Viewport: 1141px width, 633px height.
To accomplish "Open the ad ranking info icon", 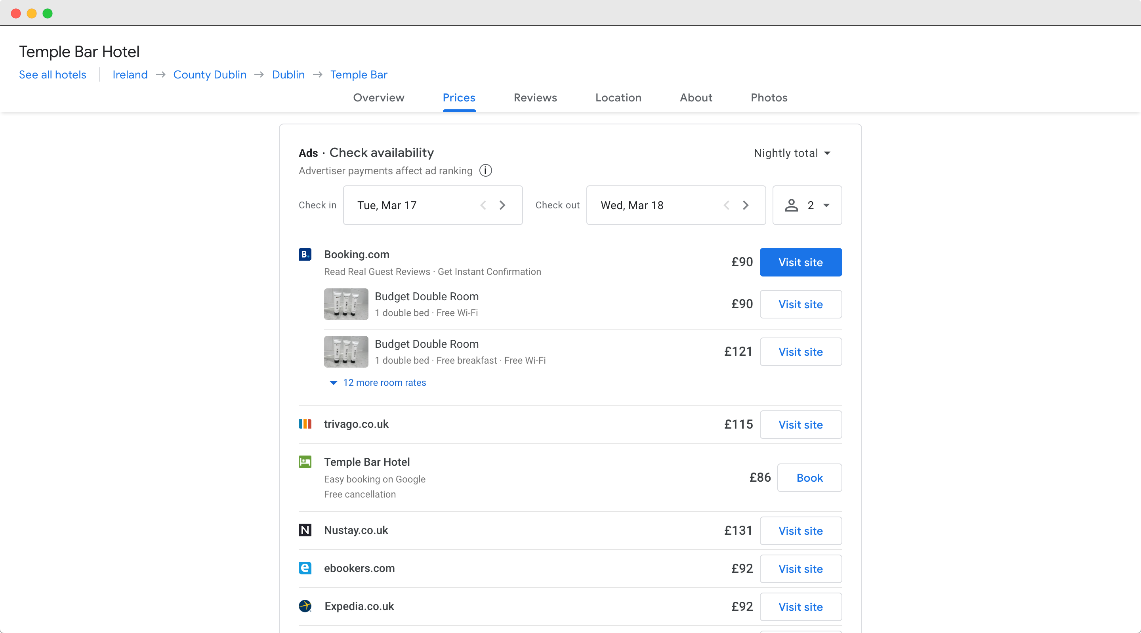I will pyautogui.click(x=485, y=171).
